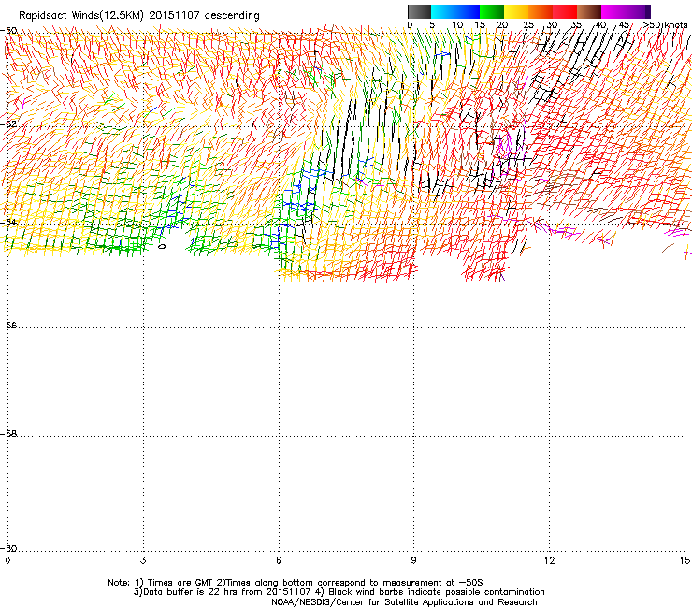Screen dimensions: 692x608
Task: Click the green 15-20 knots color band
Action: coord(492,11)
